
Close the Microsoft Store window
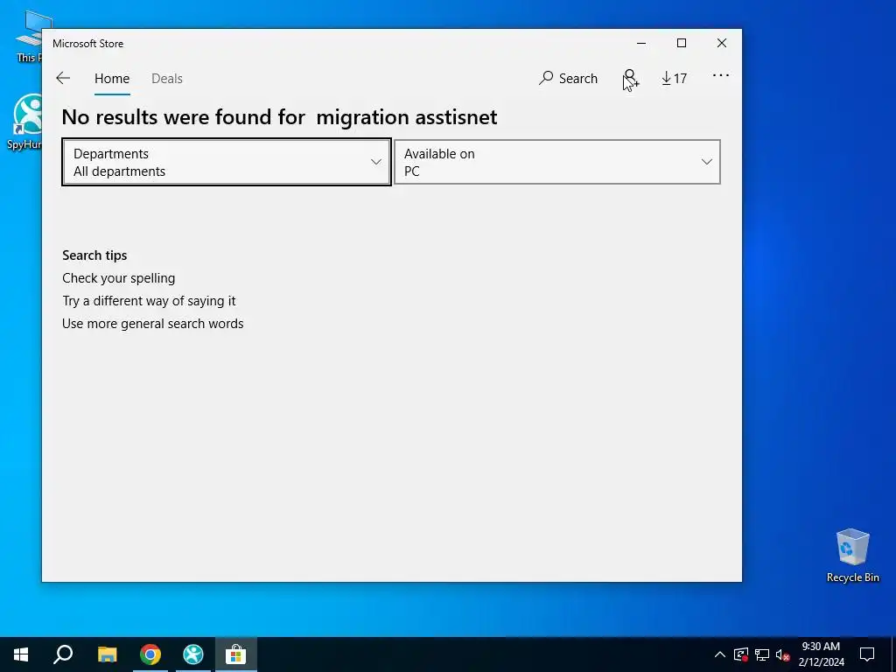[x=722, y=44]
